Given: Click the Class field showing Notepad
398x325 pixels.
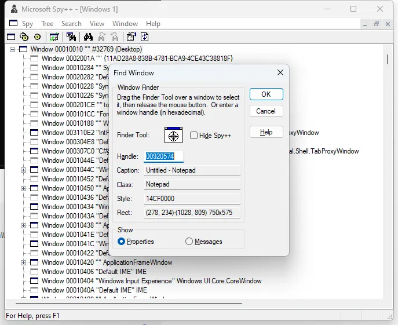Looking at the screenshot, I should click(x=192, y=184).
